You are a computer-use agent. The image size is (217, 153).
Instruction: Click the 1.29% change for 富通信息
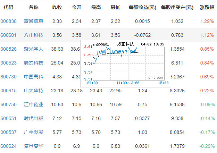point(207,21)
